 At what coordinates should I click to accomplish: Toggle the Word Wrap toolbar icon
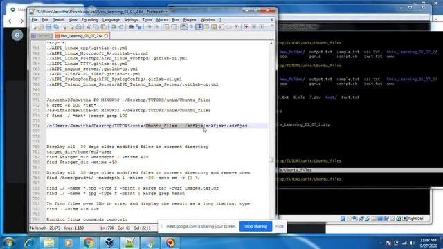coord(184,27)
